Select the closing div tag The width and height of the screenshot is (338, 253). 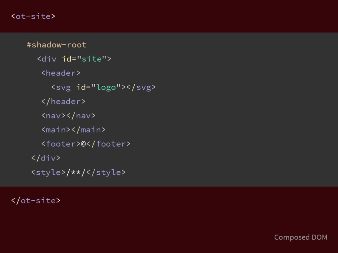click(x=46, y=158)
